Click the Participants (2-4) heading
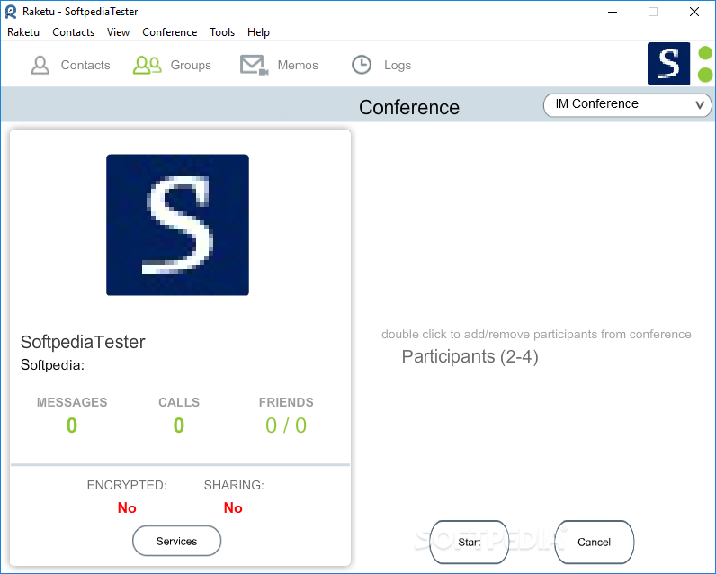The height and width of the screenshot is (574, 716). click(x=470, y=356)
